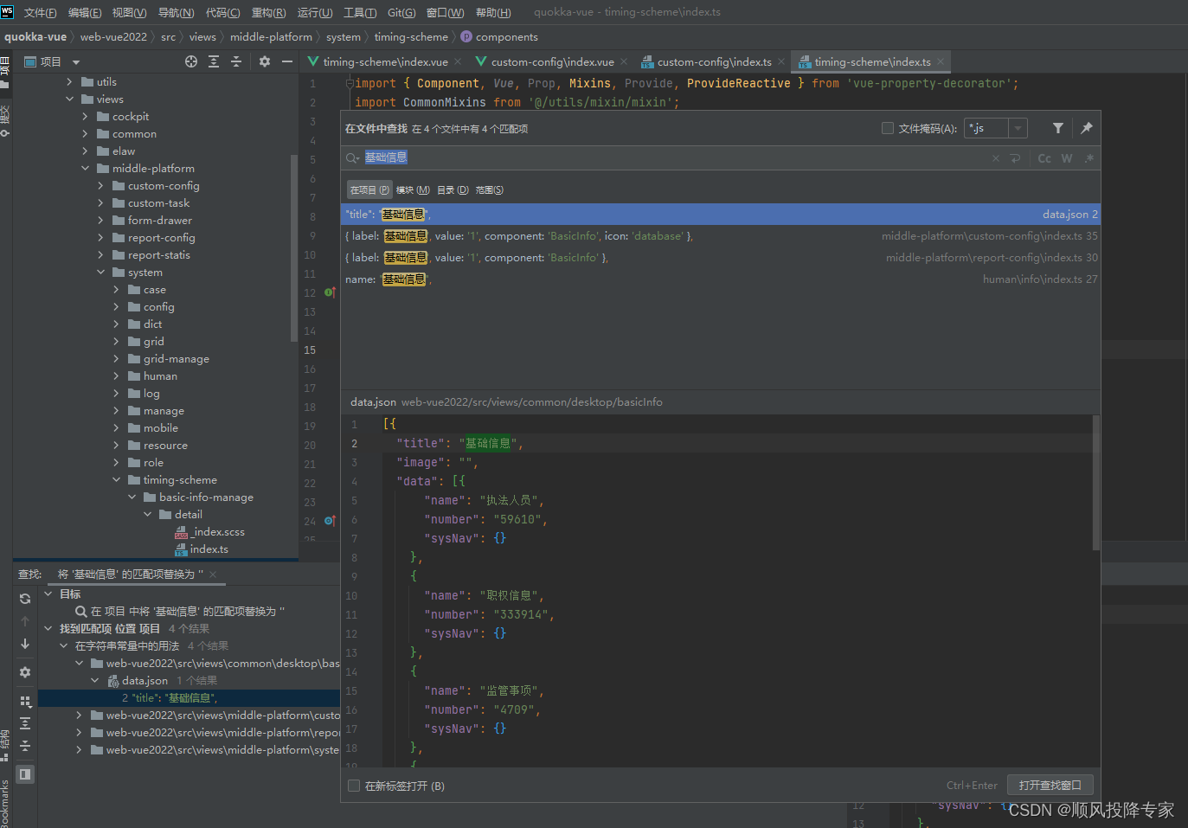Switch to timing-scheme\index.vue tab

384,61
